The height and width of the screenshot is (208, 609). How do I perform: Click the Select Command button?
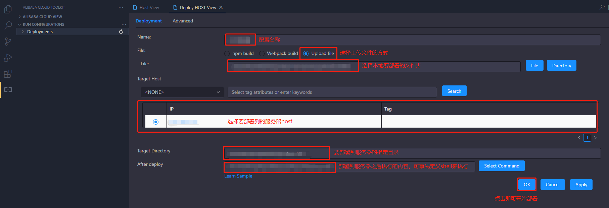click(x=502, y=166)
